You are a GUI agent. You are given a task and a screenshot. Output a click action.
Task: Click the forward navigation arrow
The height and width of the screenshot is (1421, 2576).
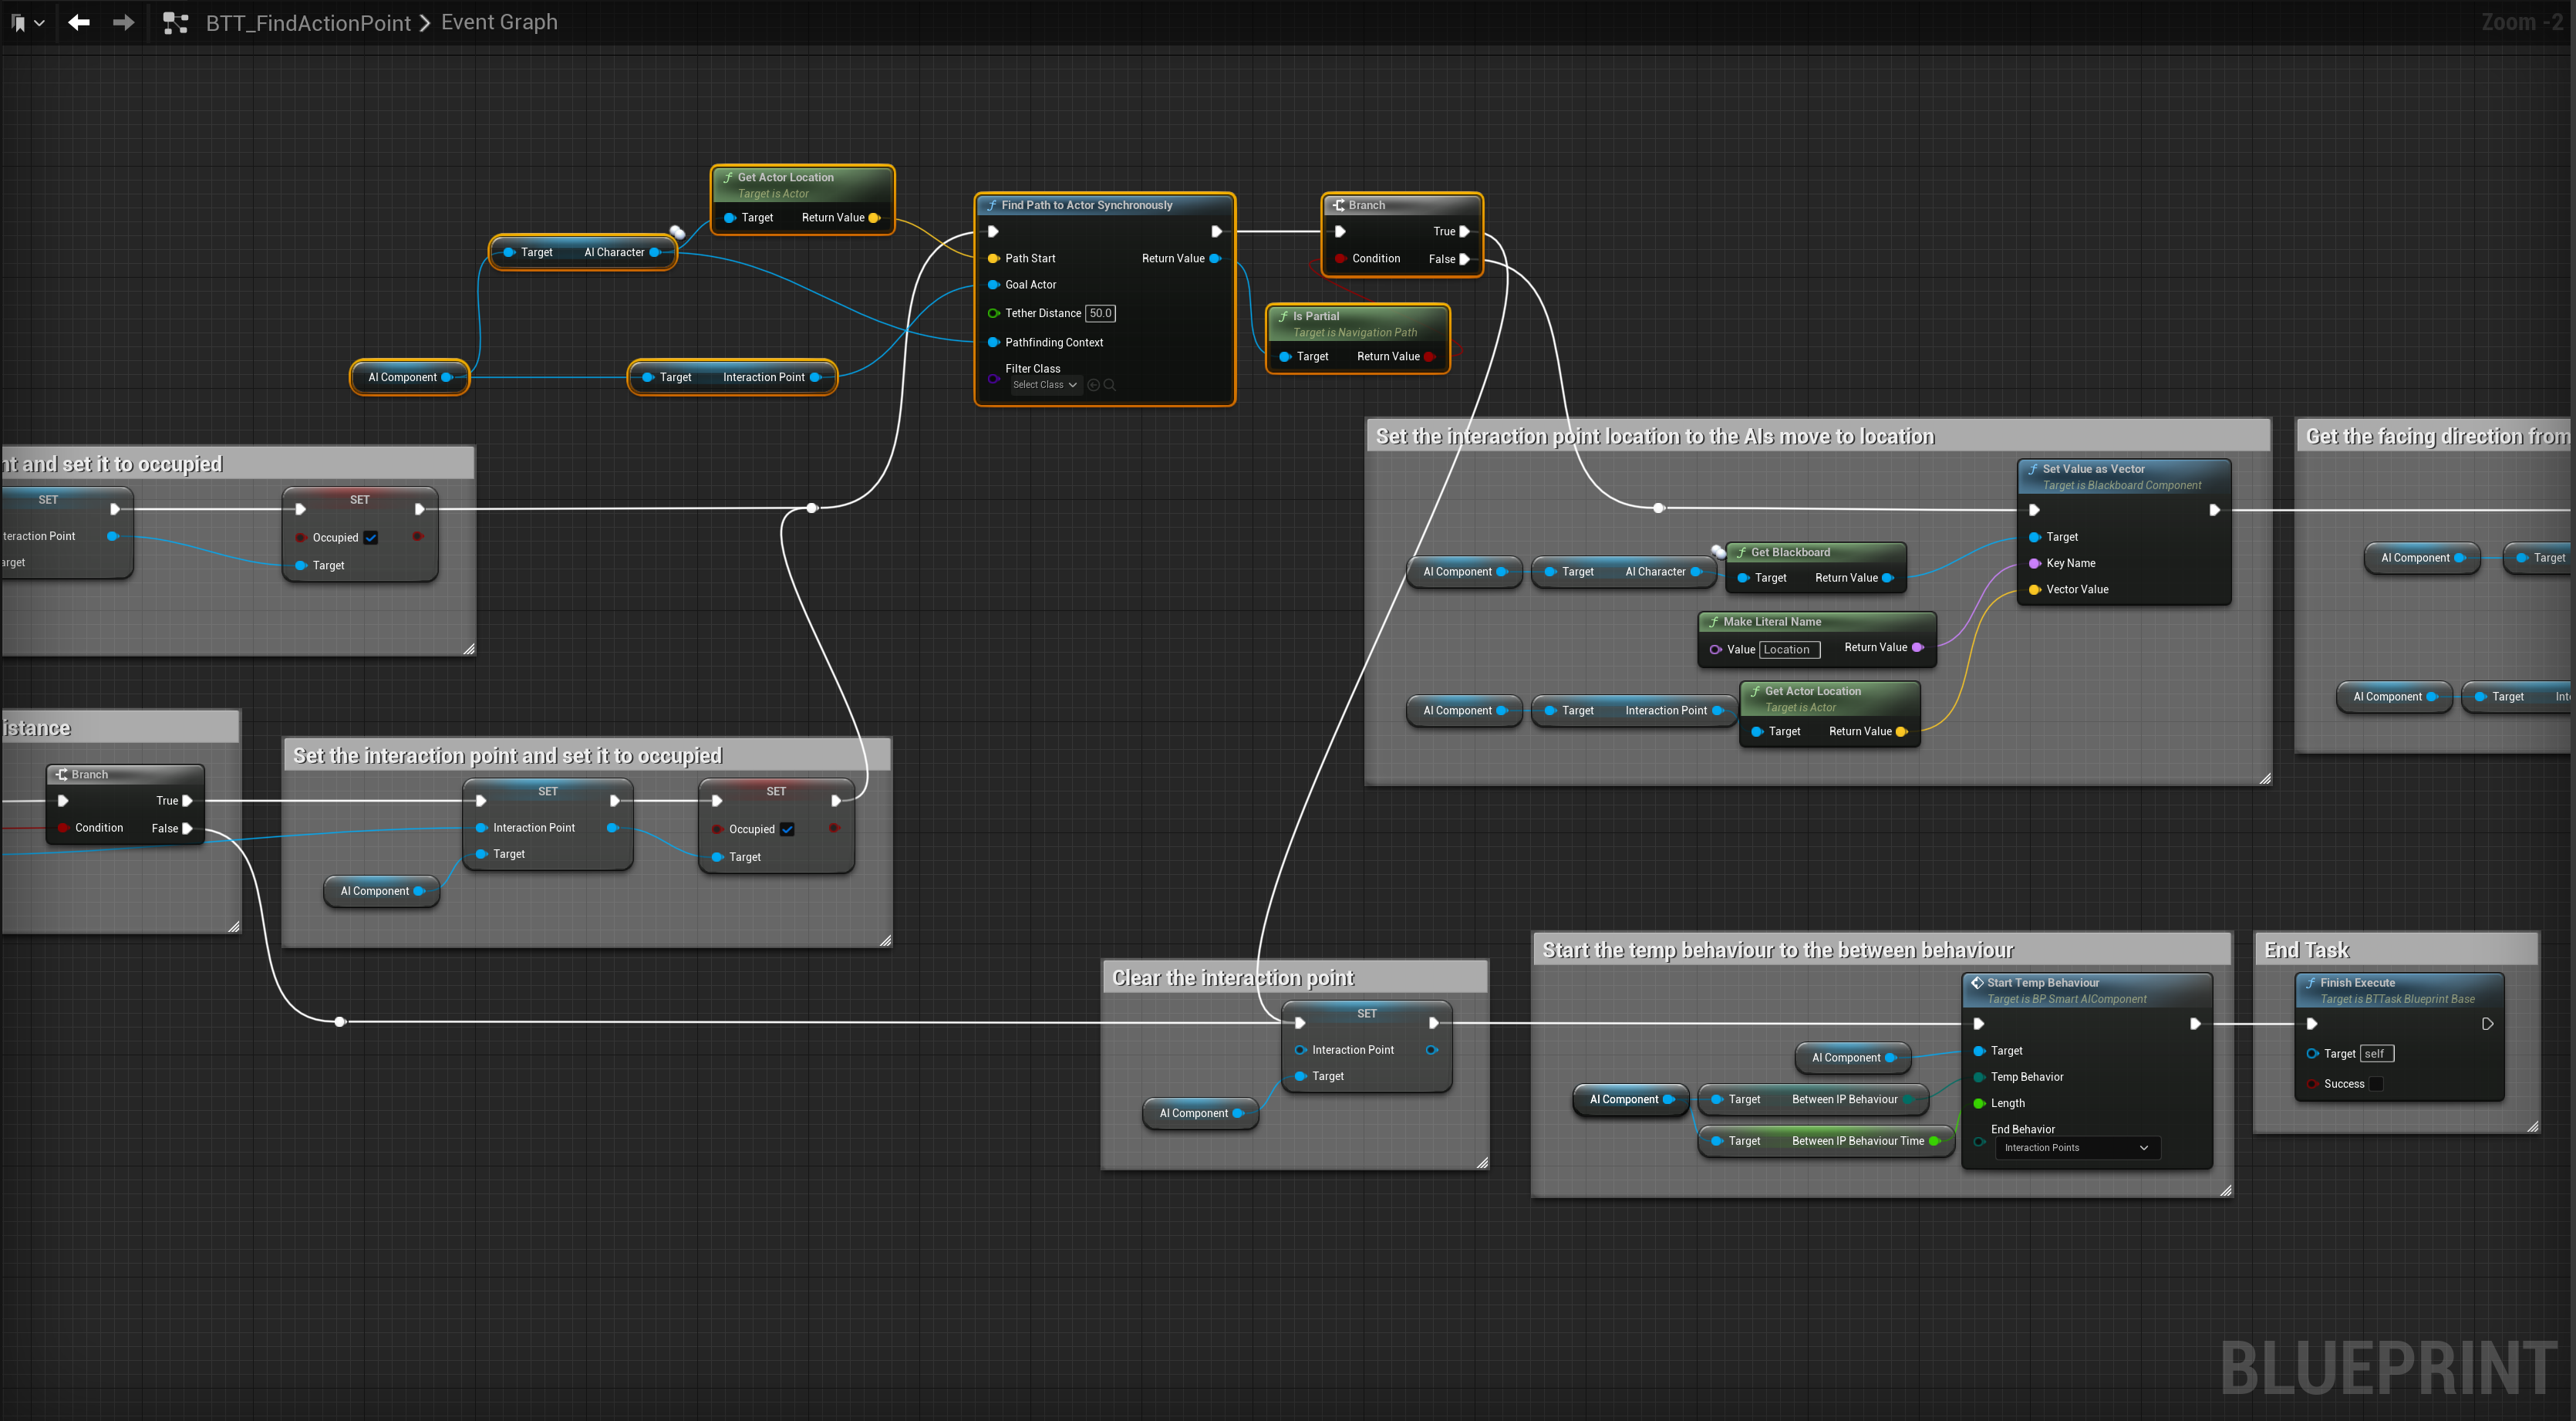click(123, 22)
